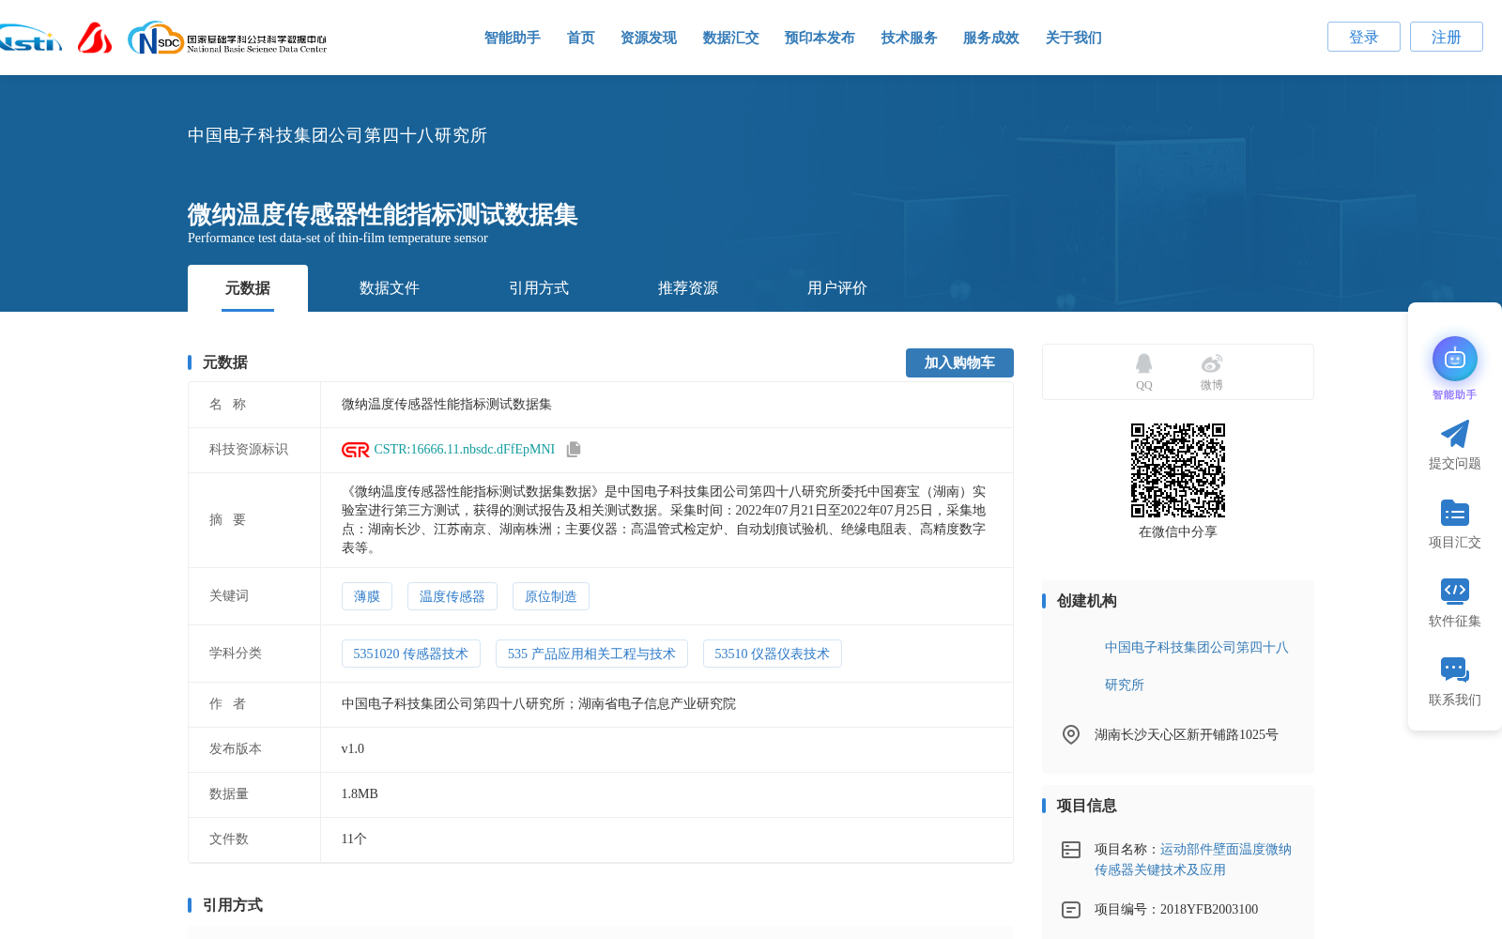Click the 引用方式 section heading

click(232, 905)
